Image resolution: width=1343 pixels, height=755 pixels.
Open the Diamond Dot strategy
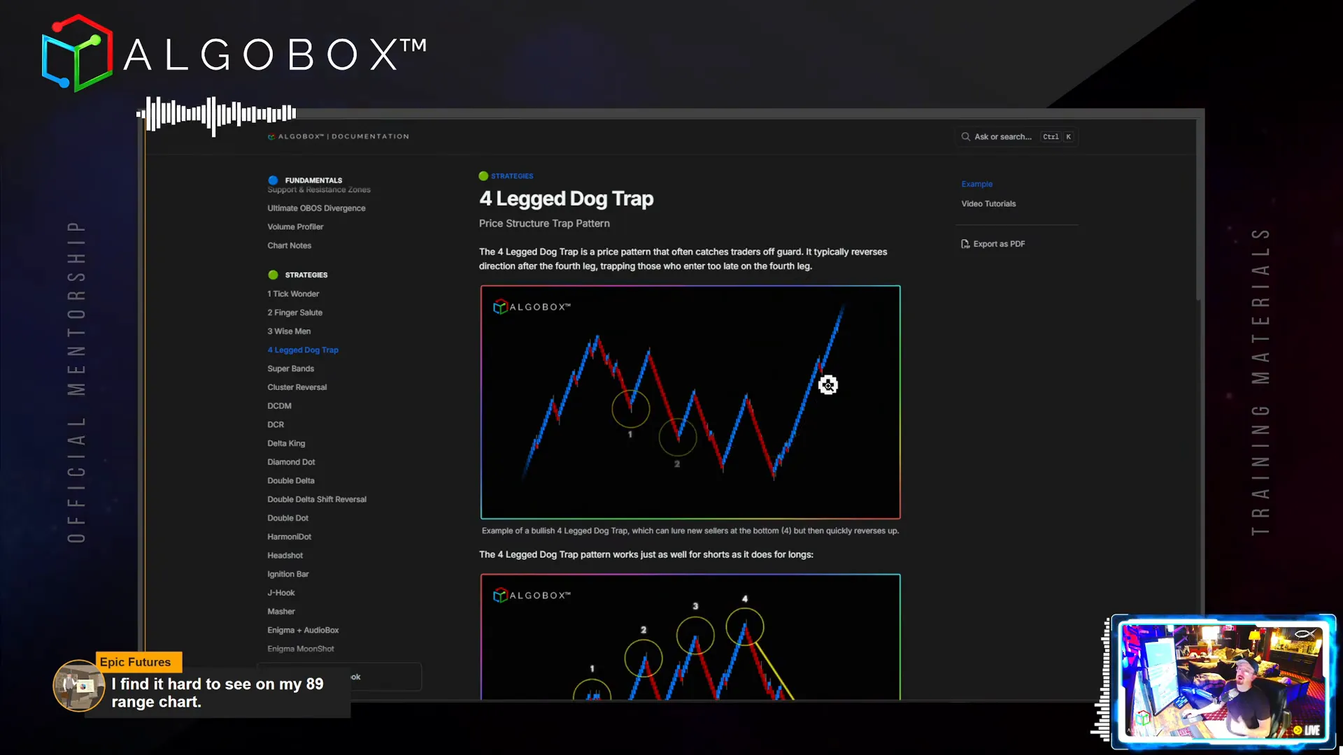coord(291,462)
